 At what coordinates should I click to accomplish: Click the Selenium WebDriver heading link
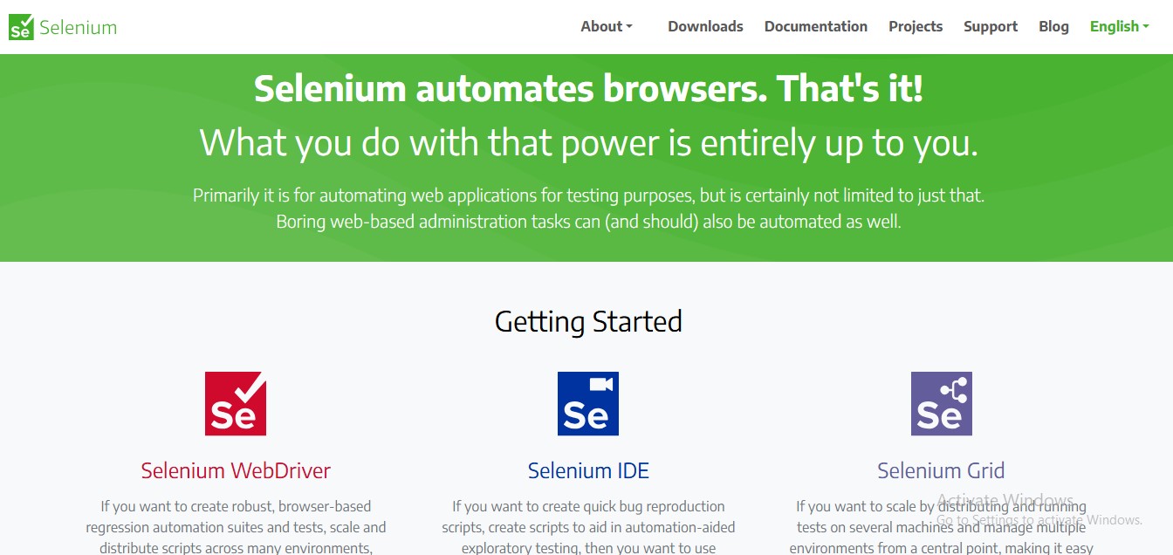pos(236,470)
